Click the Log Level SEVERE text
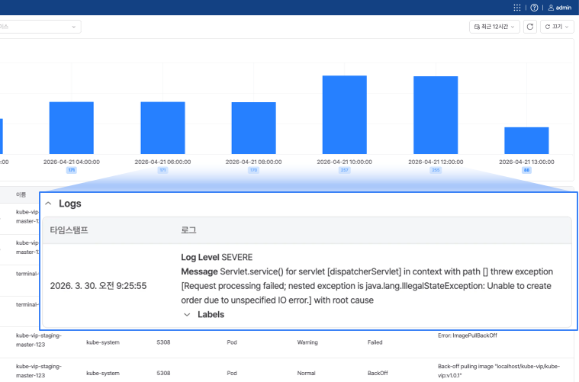Screen dimensions: 579x382 click(x=217, y=257)
